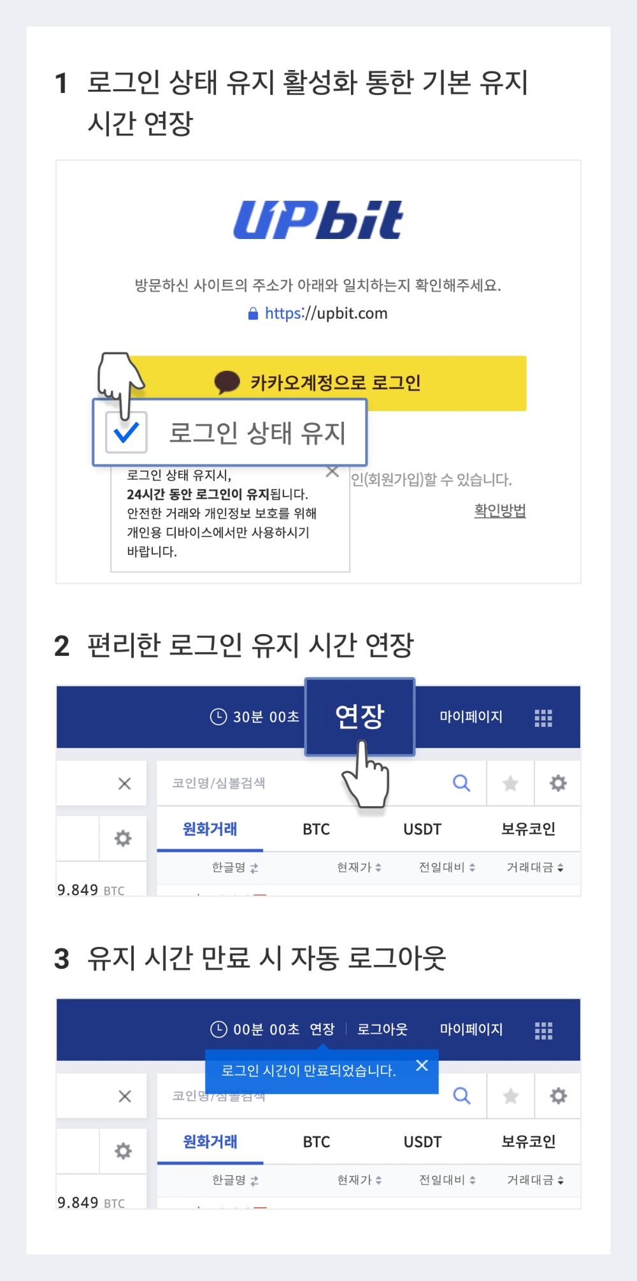Click the favorites star icon in section 2

point(511,783)
